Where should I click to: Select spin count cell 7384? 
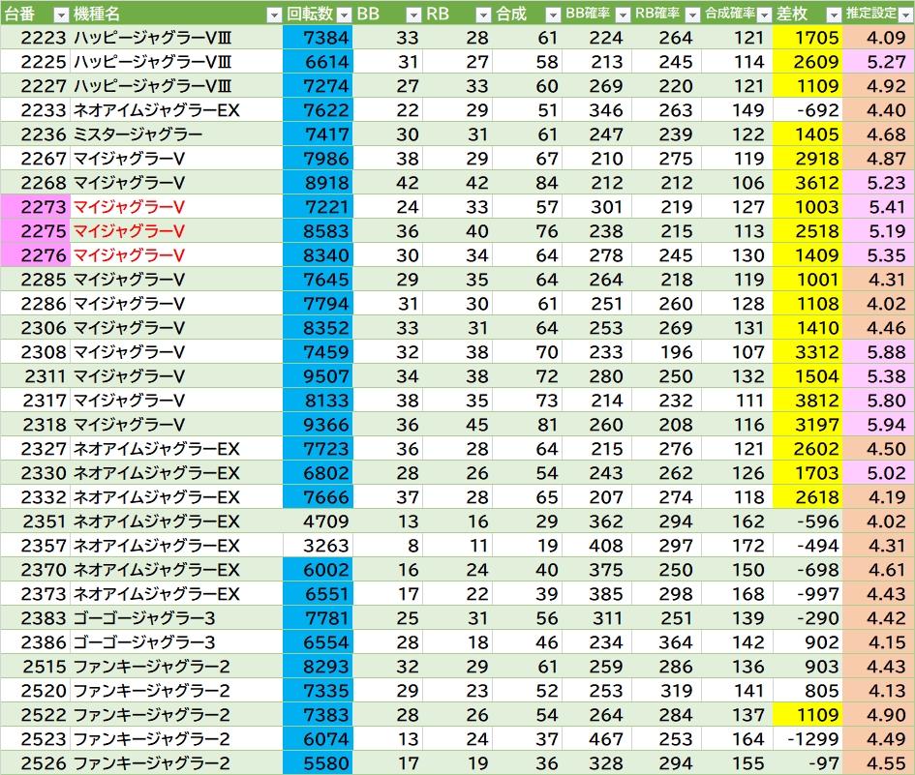(318, 38)
